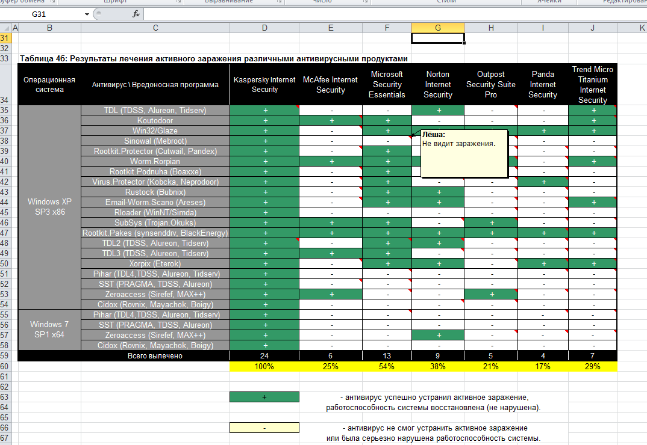
Task: Click the yellow 54% percentage cell
Action: pos(387,366)
